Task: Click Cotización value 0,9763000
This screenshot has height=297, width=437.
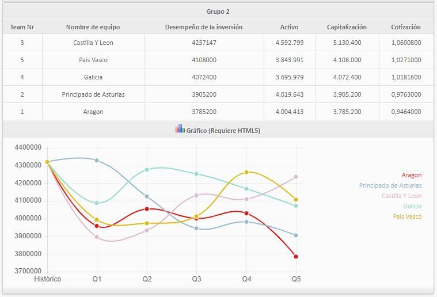Action: [x=406, y=94]
